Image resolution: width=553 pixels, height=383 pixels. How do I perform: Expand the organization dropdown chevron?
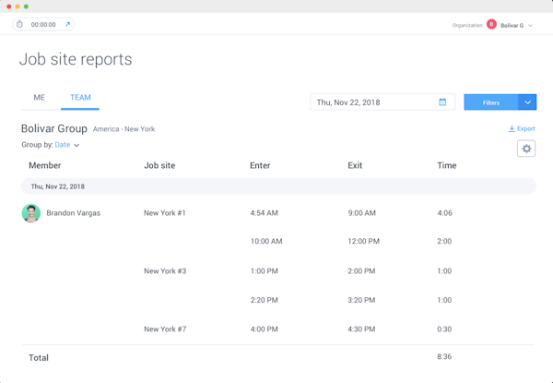click(x=530, y=26)
